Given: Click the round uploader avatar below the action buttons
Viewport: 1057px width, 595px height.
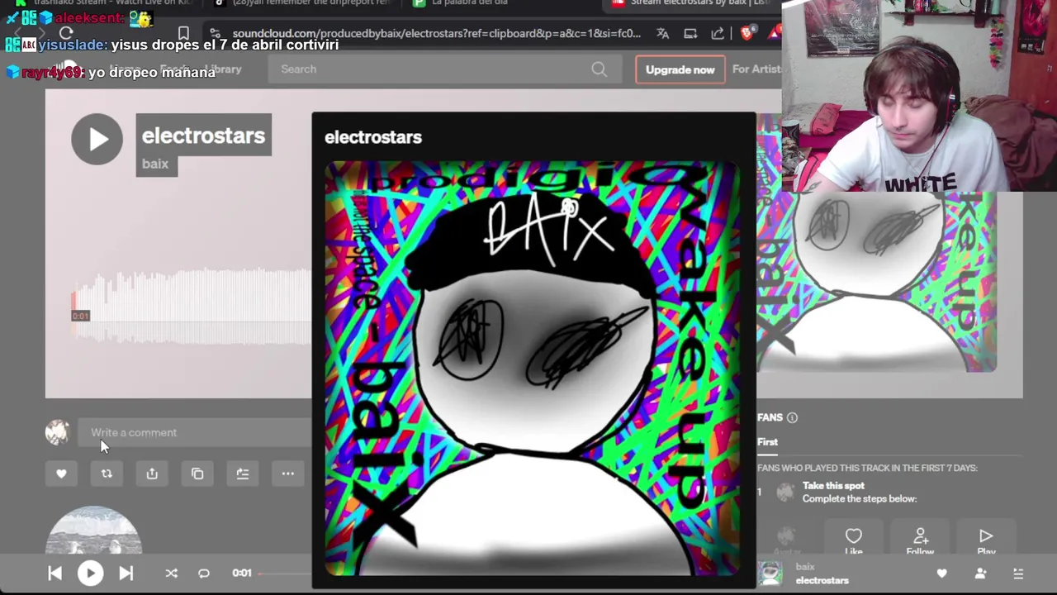Looking at the screenshot, I should pyautogui.click(x=93, y=530).
